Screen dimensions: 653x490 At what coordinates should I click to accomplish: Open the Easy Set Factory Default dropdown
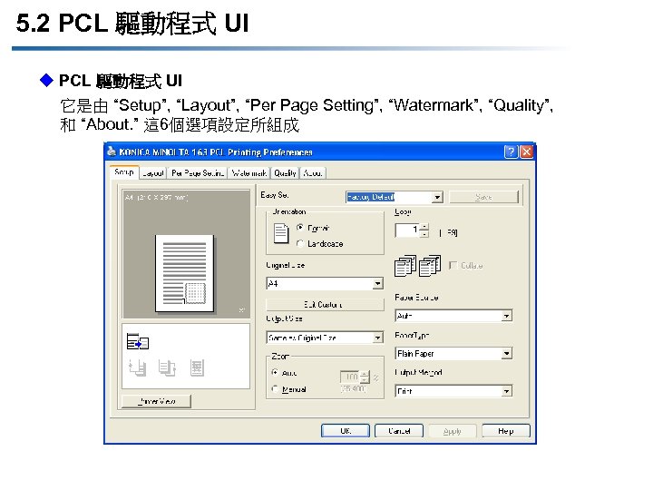coord(394,197)
